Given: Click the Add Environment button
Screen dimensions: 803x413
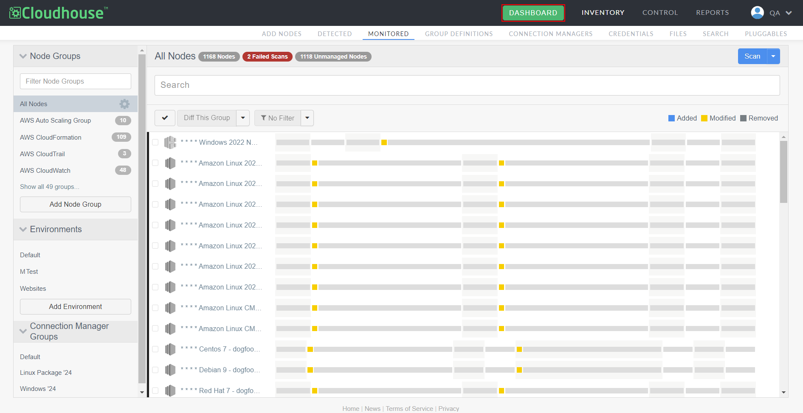Looking at the screenshot, I should tap(76, 307).
